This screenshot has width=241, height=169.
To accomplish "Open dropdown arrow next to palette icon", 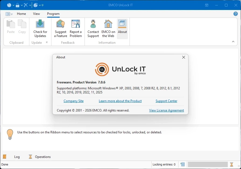I will click(40, 5).
